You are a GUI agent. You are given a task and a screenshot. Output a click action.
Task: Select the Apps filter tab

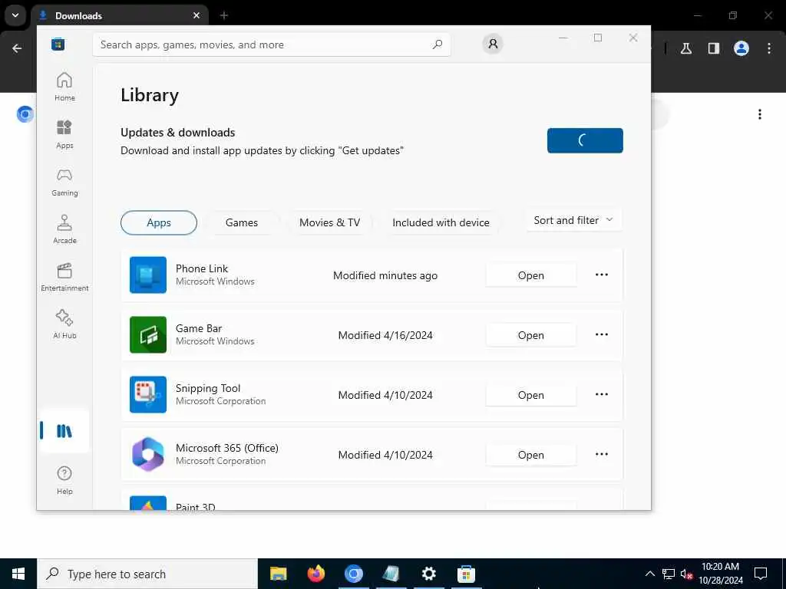(x=159, y=222)
